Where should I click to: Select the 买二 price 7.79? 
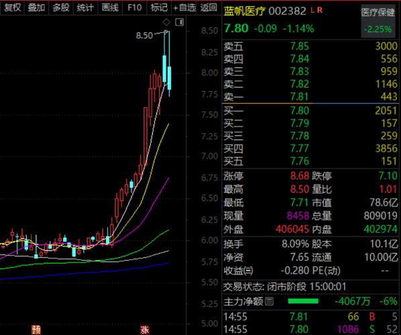[300, 123]
